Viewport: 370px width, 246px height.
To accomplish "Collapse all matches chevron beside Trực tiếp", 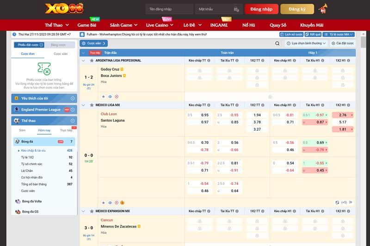I will coord(83,53).
